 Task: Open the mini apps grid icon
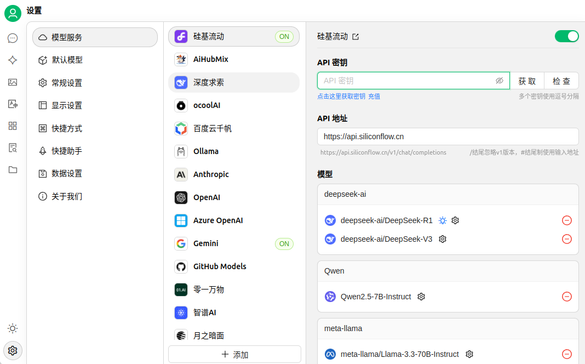(13, 126)
